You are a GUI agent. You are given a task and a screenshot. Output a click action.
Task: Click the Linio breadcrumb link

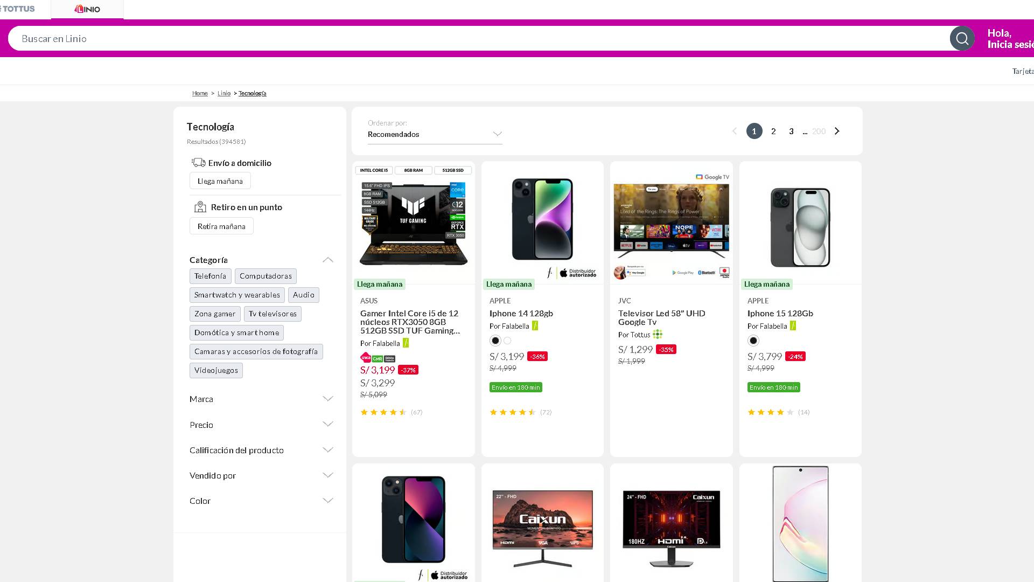coord(224,93)
